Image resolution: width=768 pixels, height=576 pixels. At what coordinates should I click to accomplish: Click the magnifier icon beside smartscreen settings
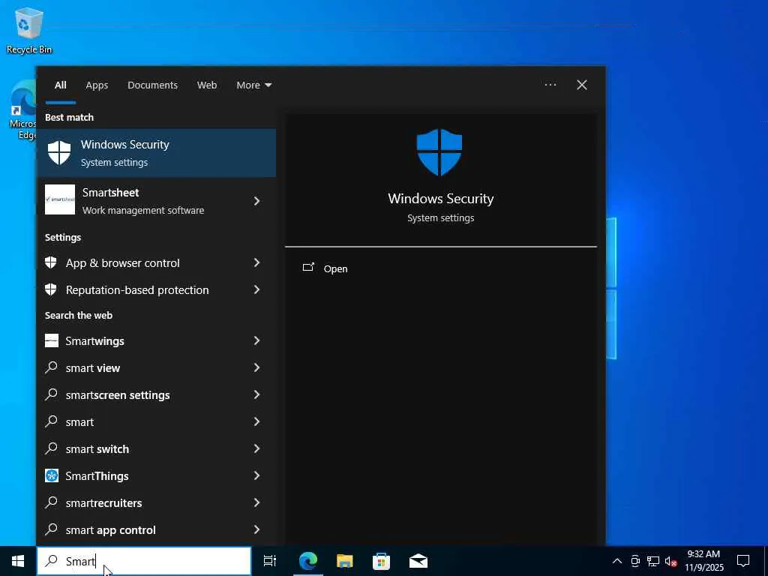pos(51,394)
